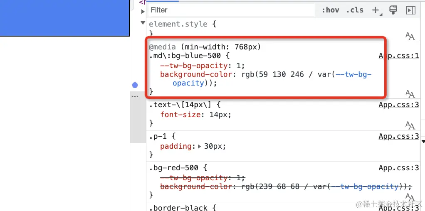Focus the Filter styles input field
Image resolution: width=425 pixels, height=211 pixels.
(x=232, y=10)
